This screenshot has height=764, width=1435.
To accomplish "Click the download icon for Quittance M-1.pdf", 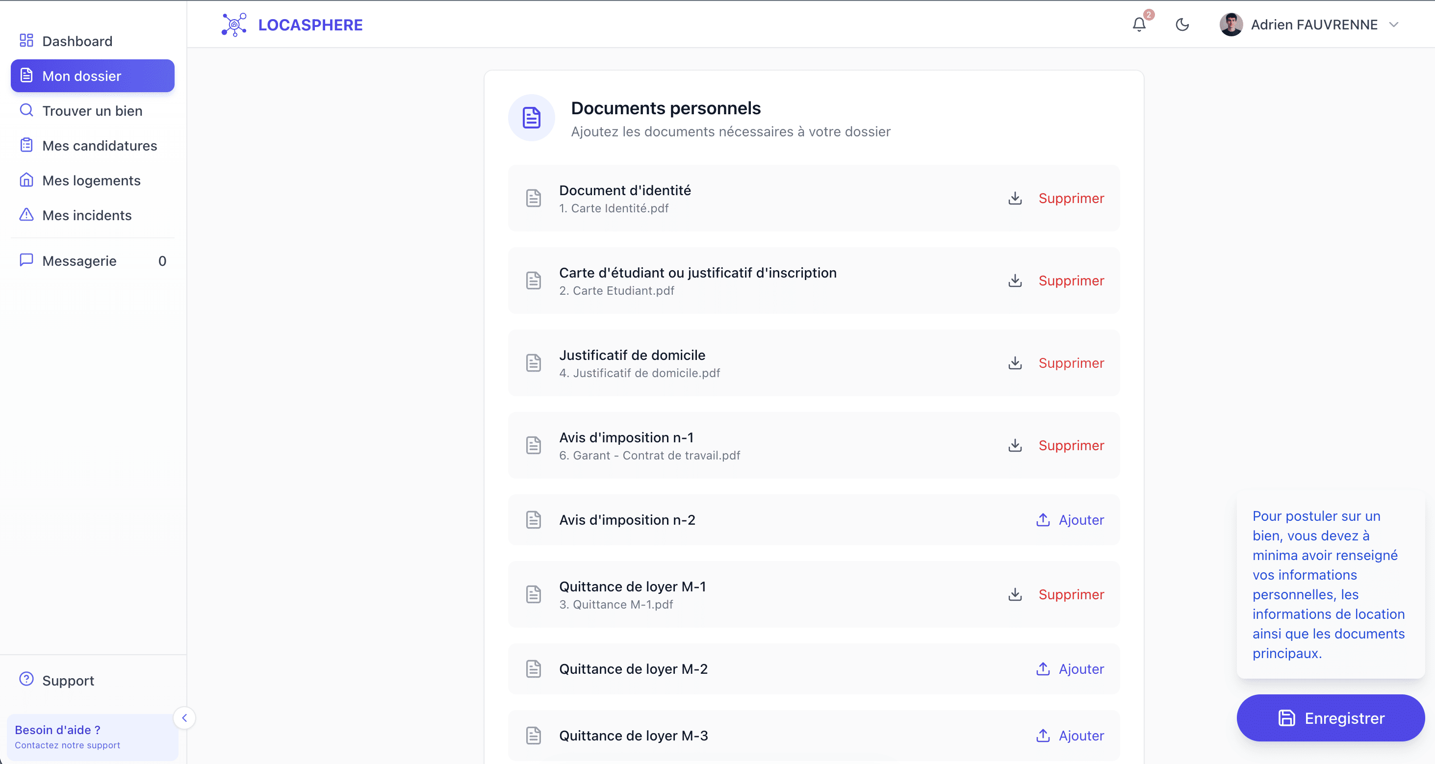I will pyautogui.click(x=1015, y=594).
